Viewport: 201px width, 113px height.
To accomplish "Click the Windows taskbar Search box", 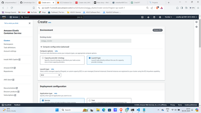I will [x=75, y=110].
